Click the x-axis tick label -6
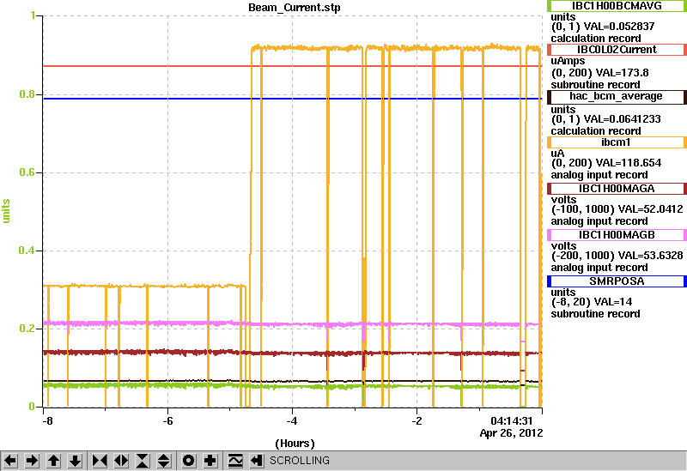This screenshot has height=471, width=687. click(167, 421)
